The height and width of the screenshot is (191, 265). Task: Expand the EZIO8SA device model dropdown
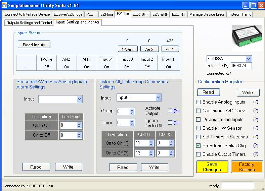(x=249, y=59)
